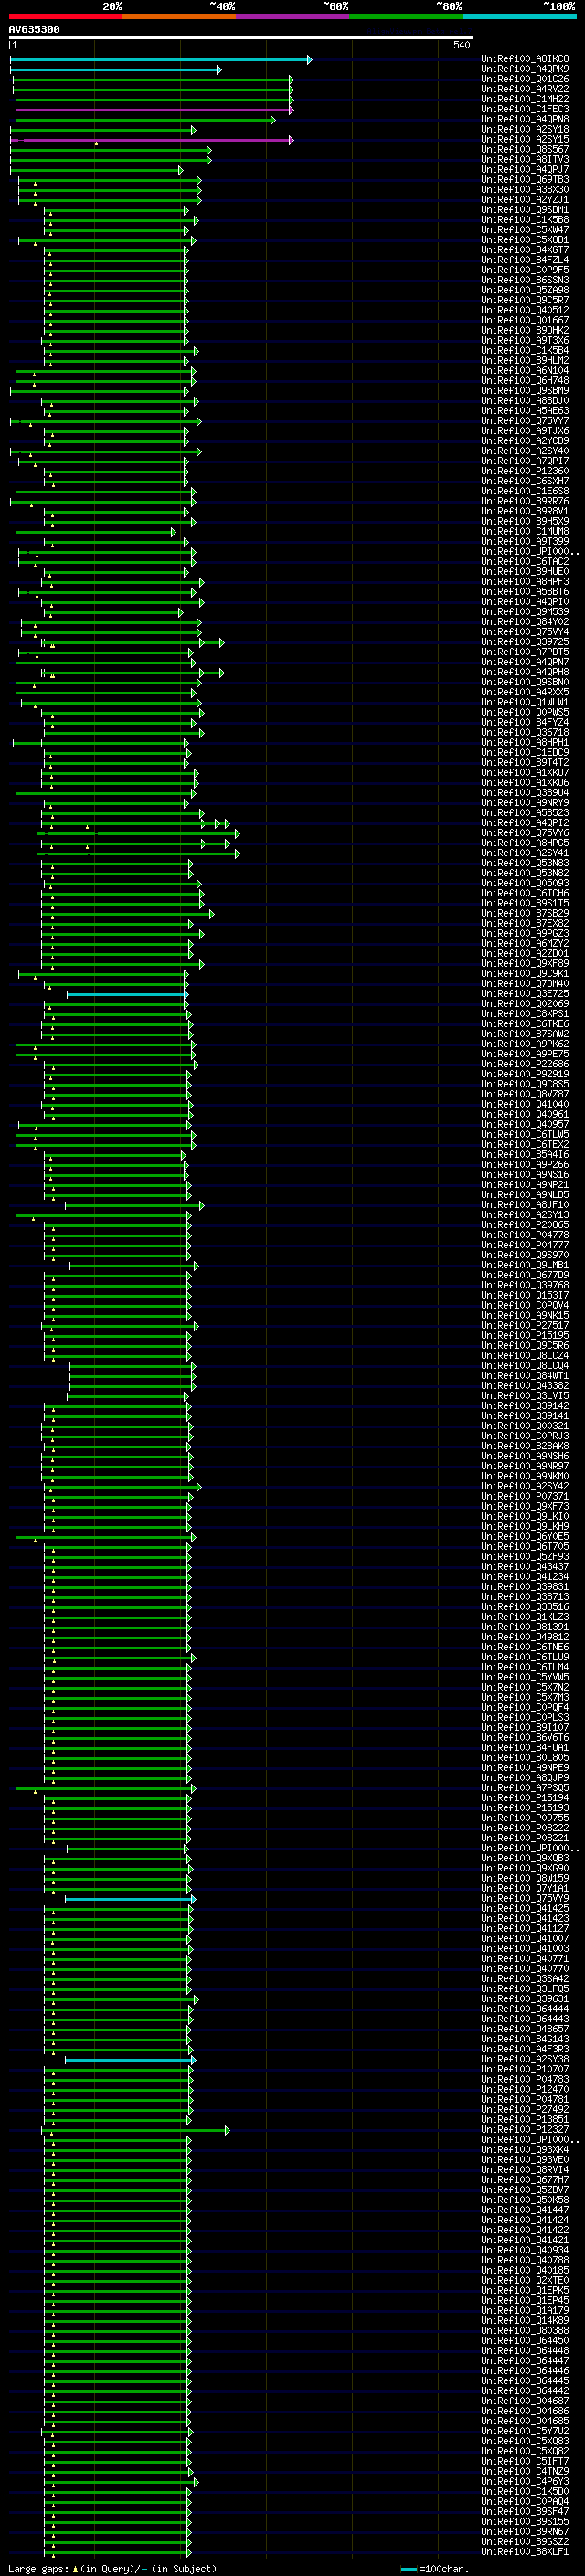585x2576 pixels.
Task: Open hit UniRef100_Q8S567
Action: pos(525,149)
